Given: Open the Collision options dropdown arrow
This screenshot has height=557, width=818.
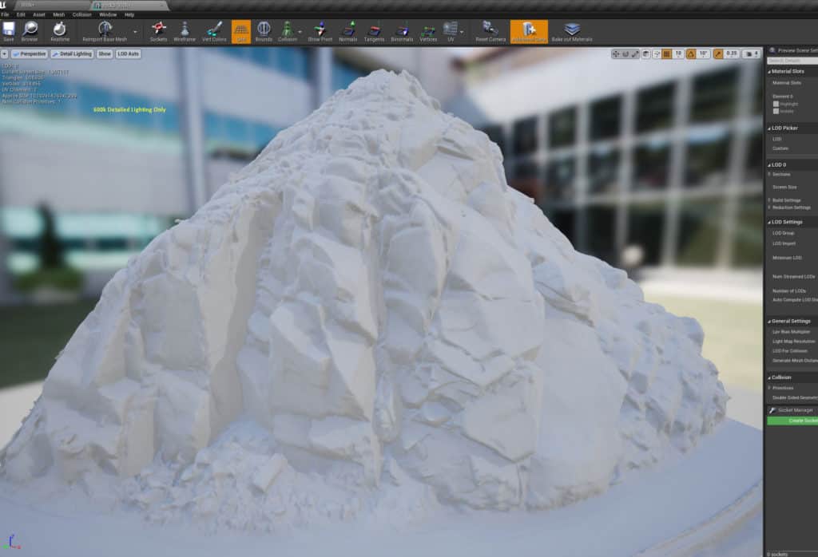Looking at the screenshot, I should [300, 32].
